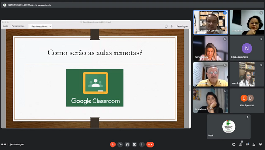The image size is (265, 150).
Task: Unmute the microphone in the call bar
Action: [x=113, y=144]
